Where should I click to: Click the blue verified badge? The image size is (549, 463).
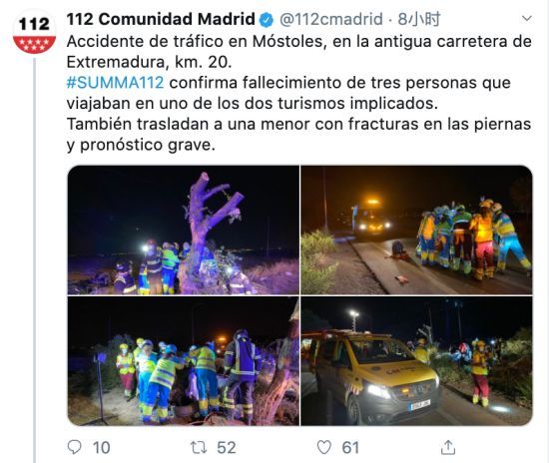[x=267, y=20]
